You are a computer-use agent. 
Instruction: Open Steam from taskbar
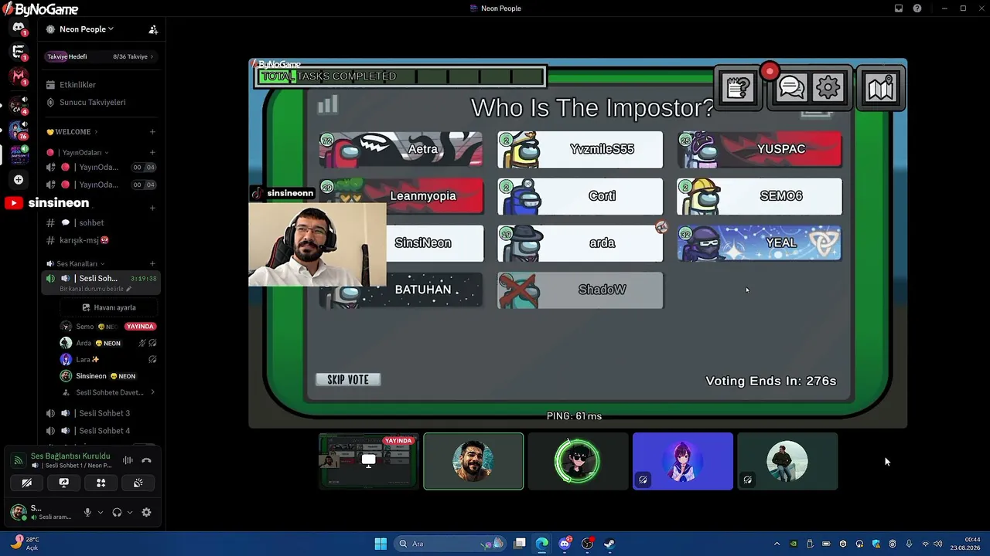point(609,544)
